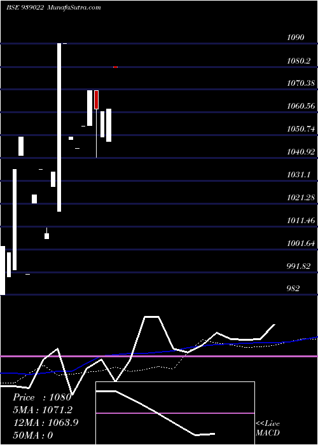Click the tallest white candlestick reaching 1090
Image resolution: width=318 pixels, height=445 pixels.
59,127
